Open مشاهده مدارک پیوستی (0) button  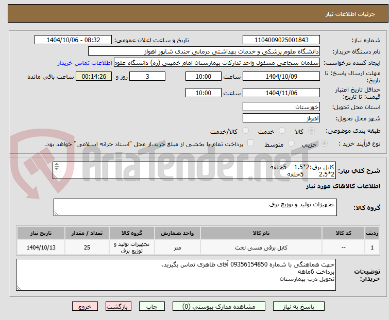coord(218,307)
